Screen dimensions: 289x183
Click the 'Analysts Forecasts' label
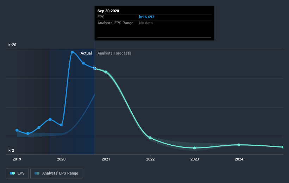tap(114, 53)
